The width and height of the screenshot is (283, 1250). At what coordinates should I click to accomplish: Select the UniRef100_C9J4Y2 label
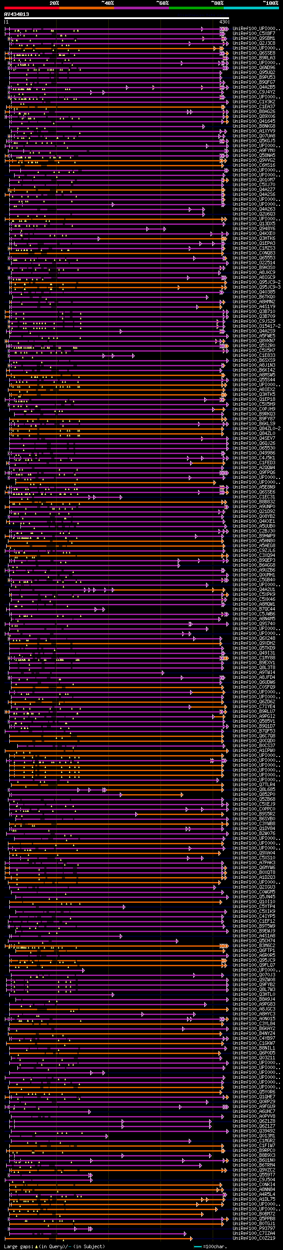[254, 92]
